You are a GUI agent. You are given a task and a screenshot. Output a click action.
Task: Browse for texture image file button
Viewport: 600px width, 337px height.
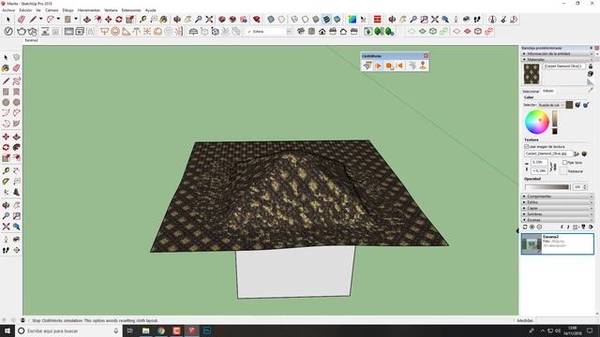[577, 154]
